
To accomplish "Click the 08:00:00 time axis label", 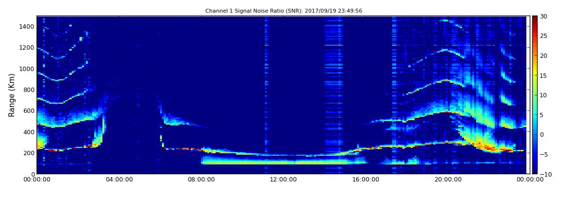I will [x=201, y=180].
